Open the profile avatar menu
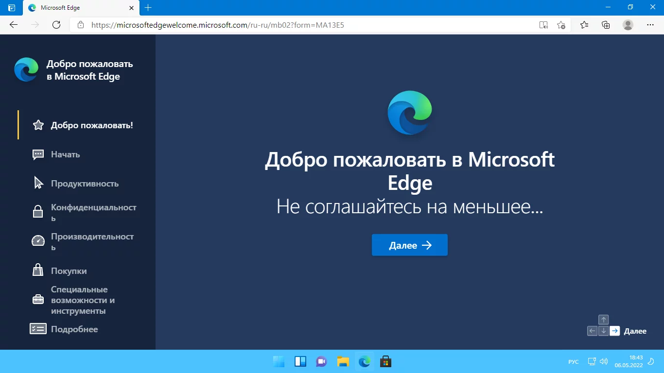This screenshot has width=664, height=373. 628,25
